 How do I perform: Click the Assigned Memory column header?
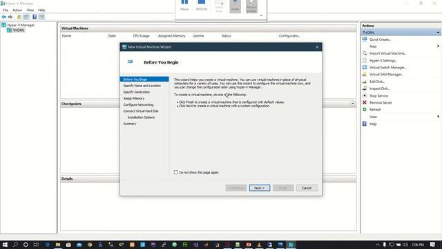[x=172, y=36]
